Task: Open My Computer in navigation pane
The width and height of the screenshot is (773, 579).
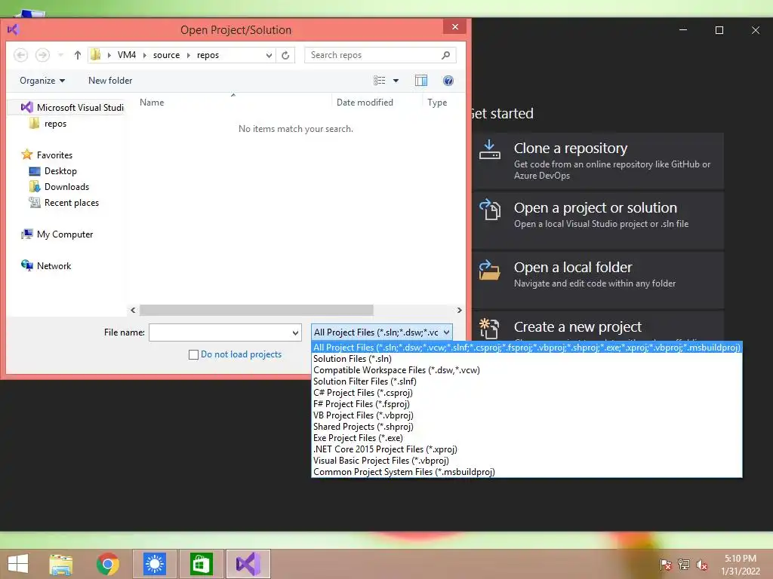Action: pos(57,234)
